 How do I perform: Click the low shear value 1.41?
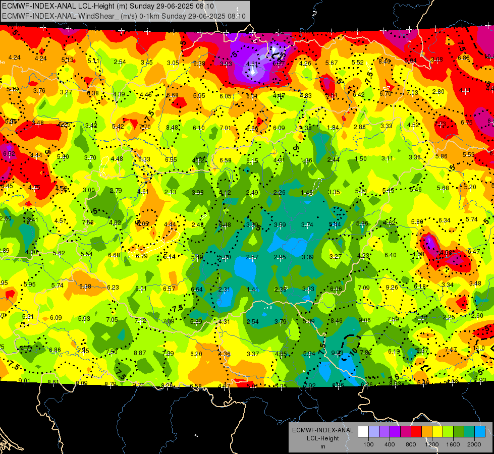point(252,289)
